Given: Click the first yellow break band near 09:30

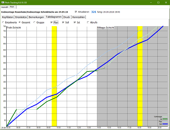Looking at the screenshot, I should (x=54, y=76).
